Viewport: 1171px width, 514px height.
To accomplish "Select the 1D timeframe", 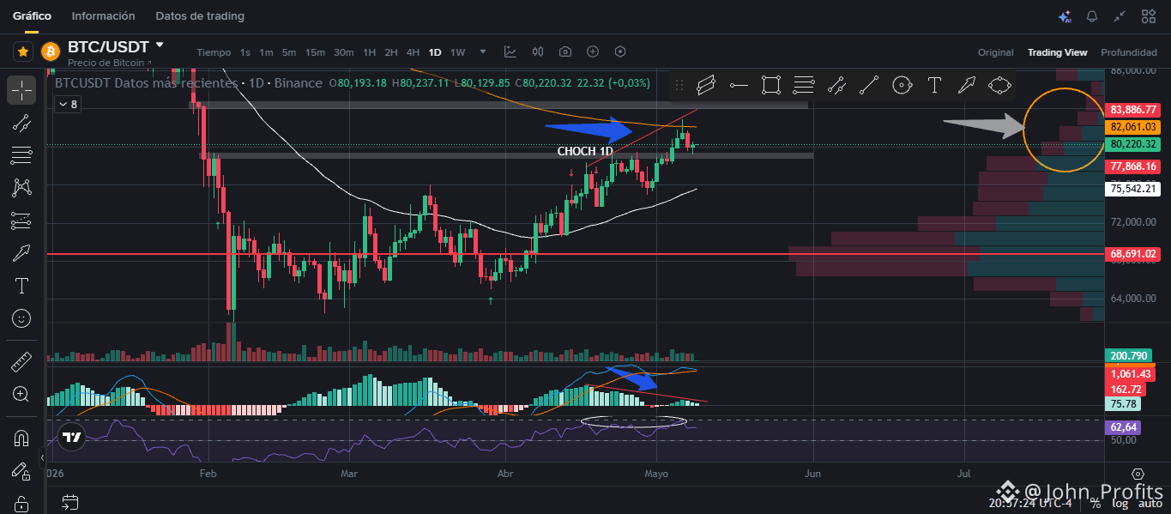I will (x=435, y=52).
